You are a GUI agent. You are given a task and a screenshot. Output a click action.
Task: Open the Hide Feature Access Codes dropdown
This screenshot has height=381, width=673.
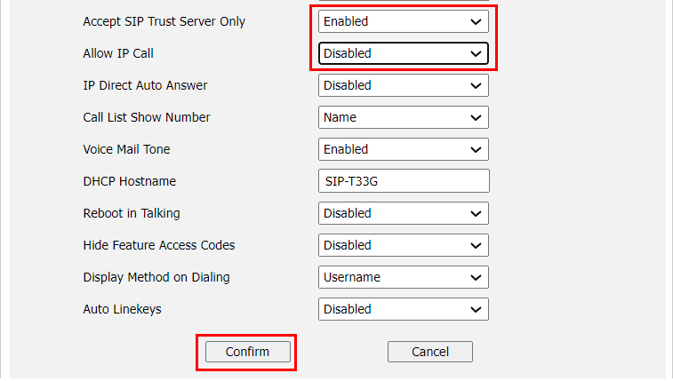[x=403, y=245]
